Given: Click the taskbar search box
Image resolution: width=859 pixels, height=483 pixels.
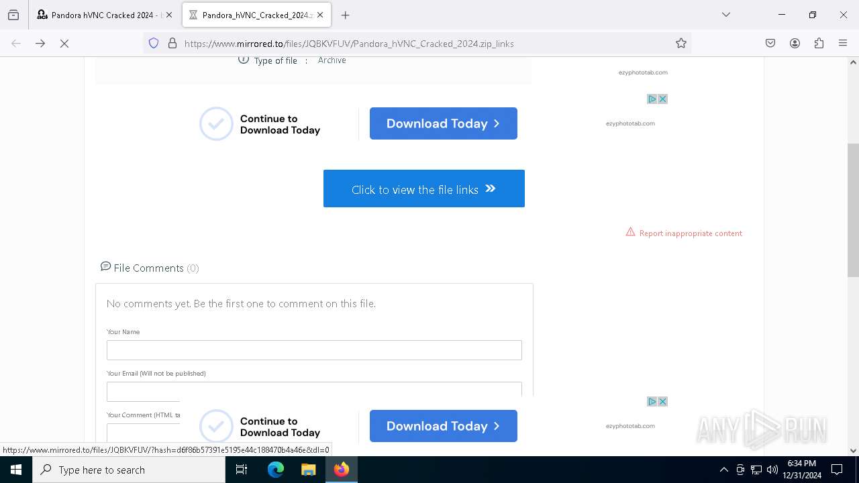Looking at the screenshot, I should coord(129,470).
